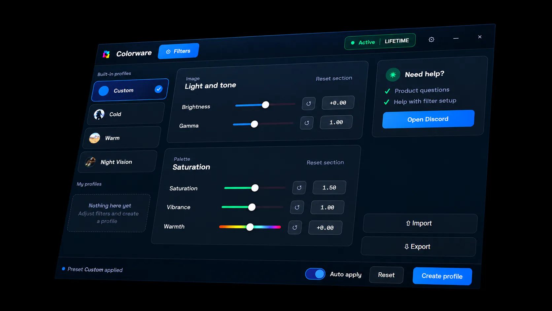
Task: Click the Import button
Action: pyautogui.click(x=420, y=223)
